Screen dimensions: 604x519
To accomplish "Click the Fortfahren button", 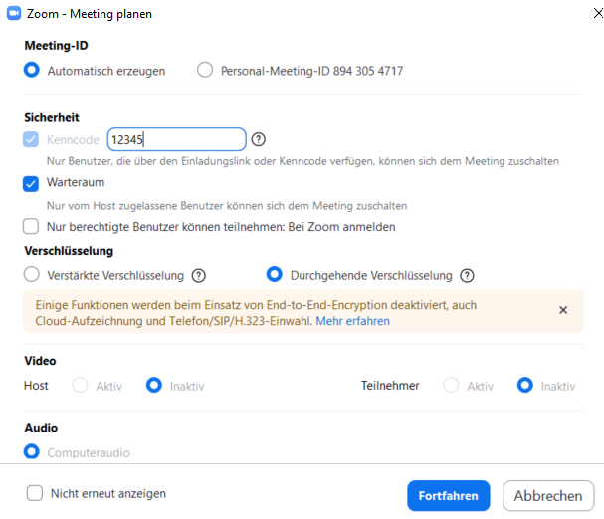I will click(449, 495).
